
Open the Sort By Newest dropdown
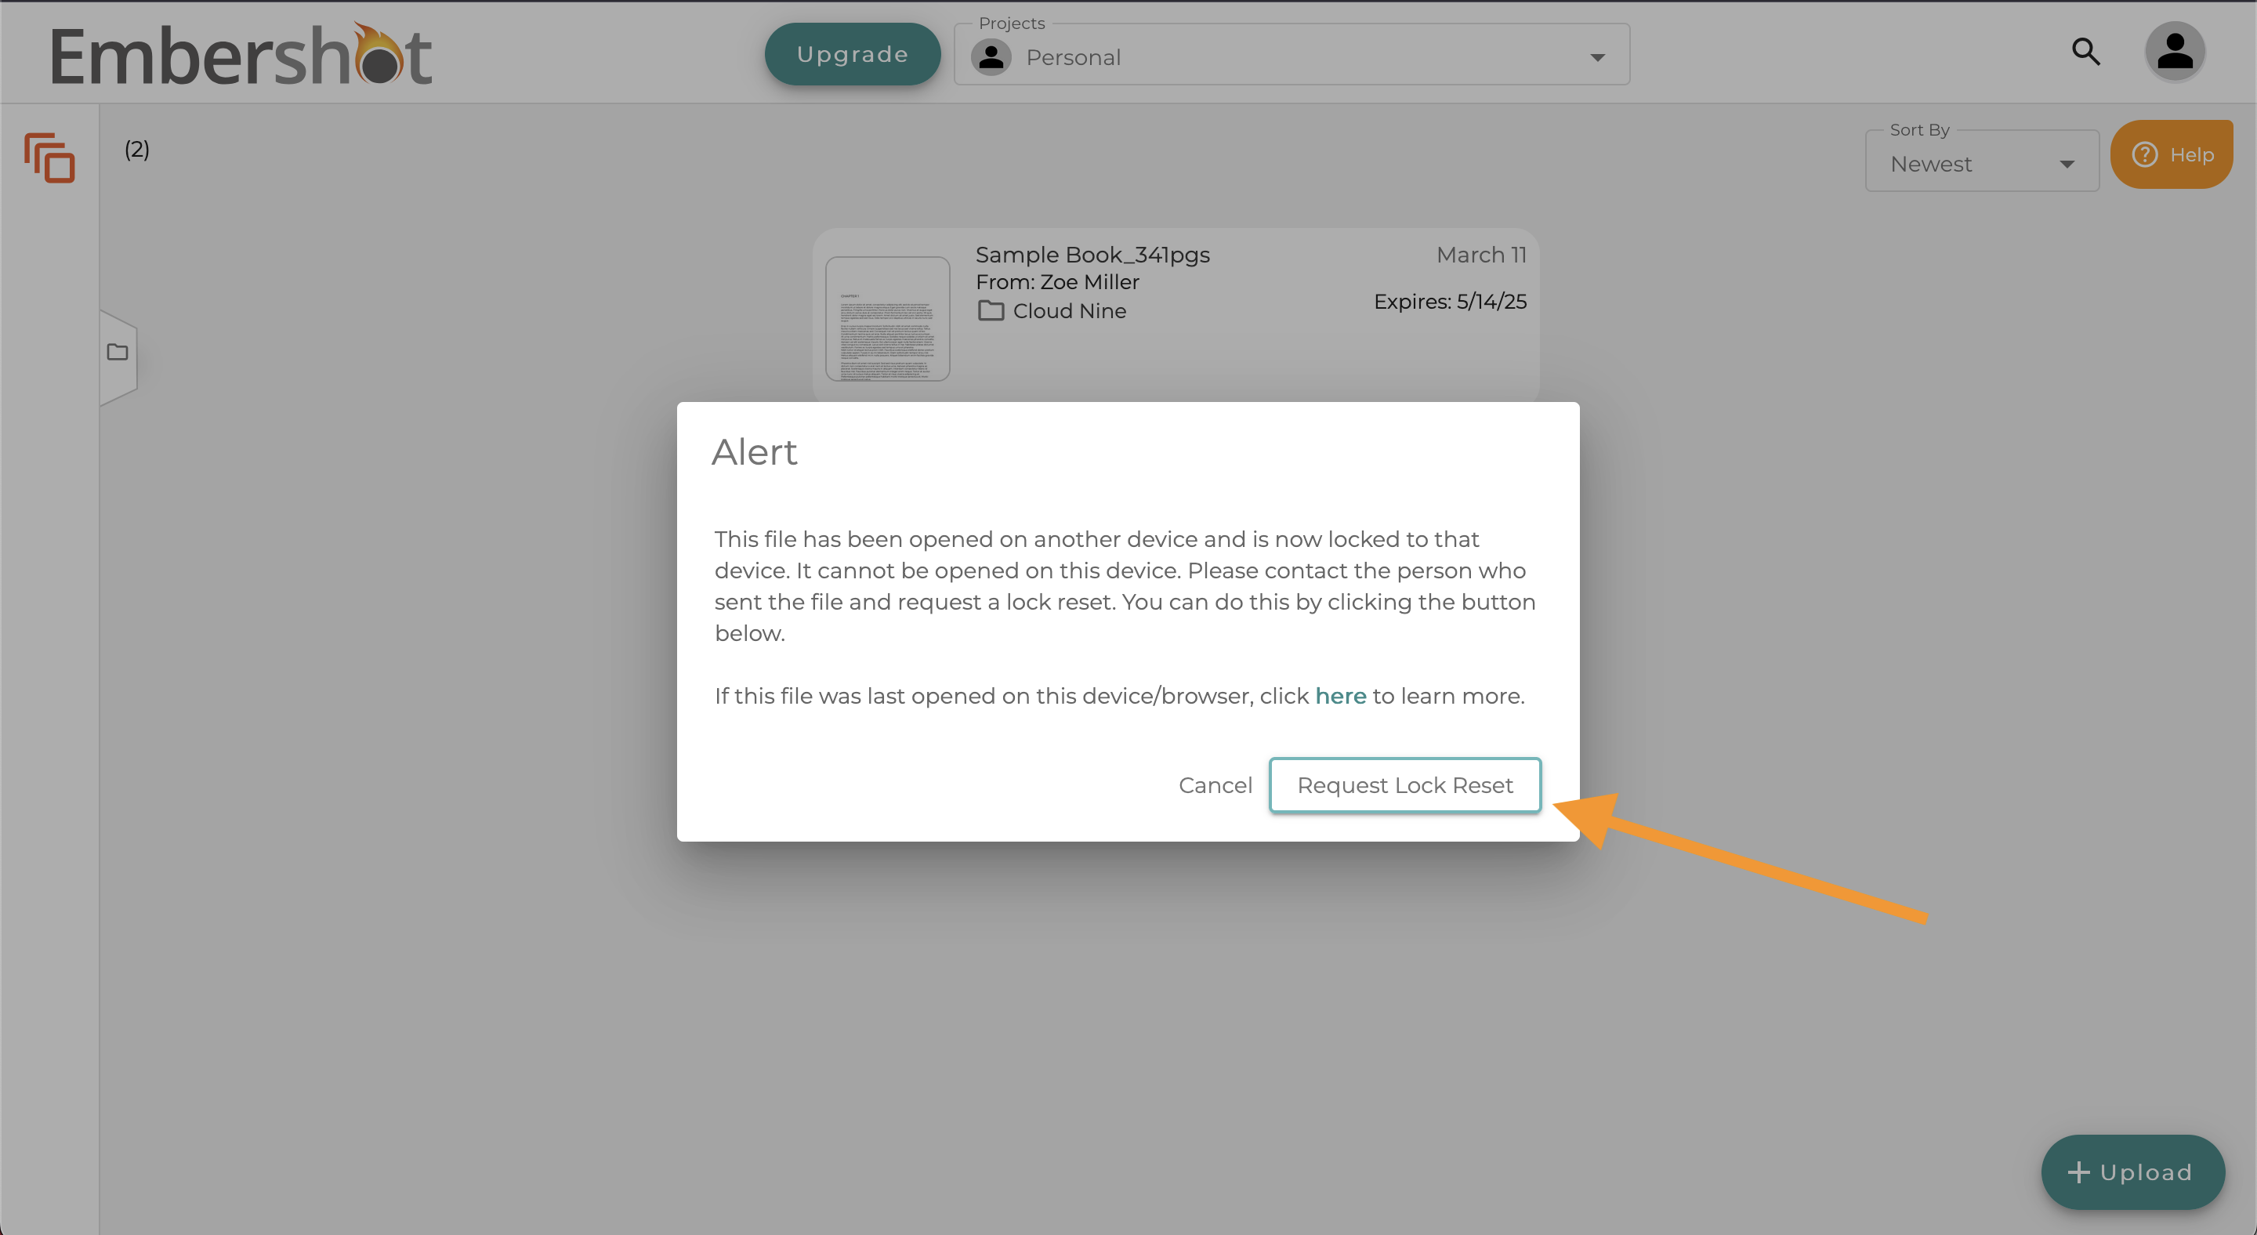click(x=1981, y=164)
